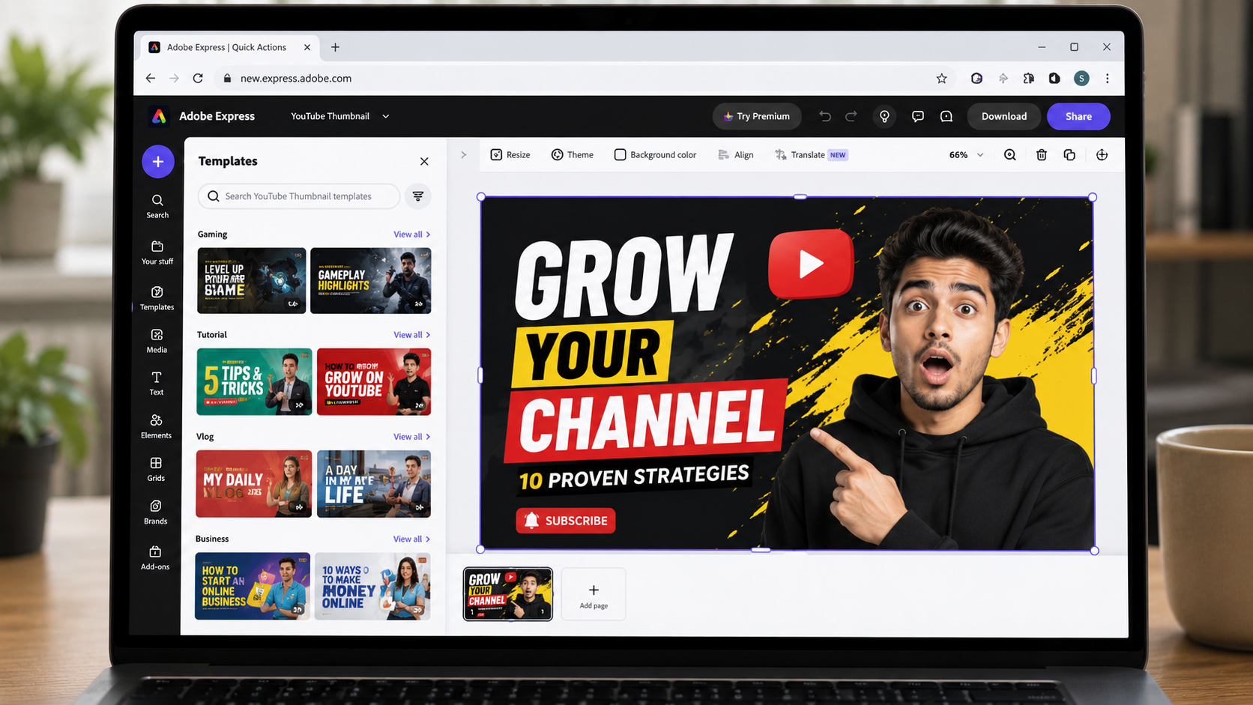Click the Try Premium button
The height and width of the screenshot is (705, 1253).
757,116
